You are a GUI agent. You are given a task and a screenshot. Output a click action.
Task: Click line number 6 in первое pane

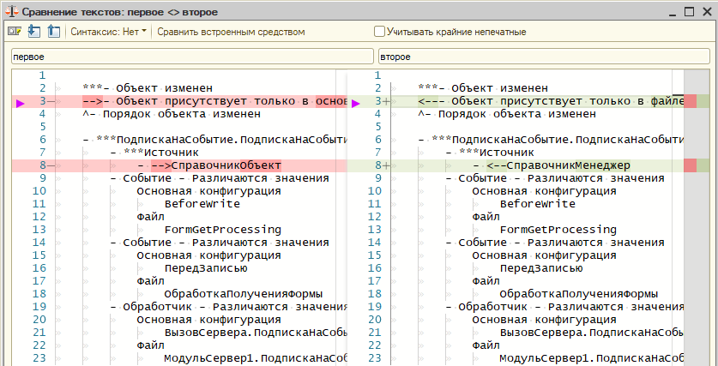click(43, 140)
